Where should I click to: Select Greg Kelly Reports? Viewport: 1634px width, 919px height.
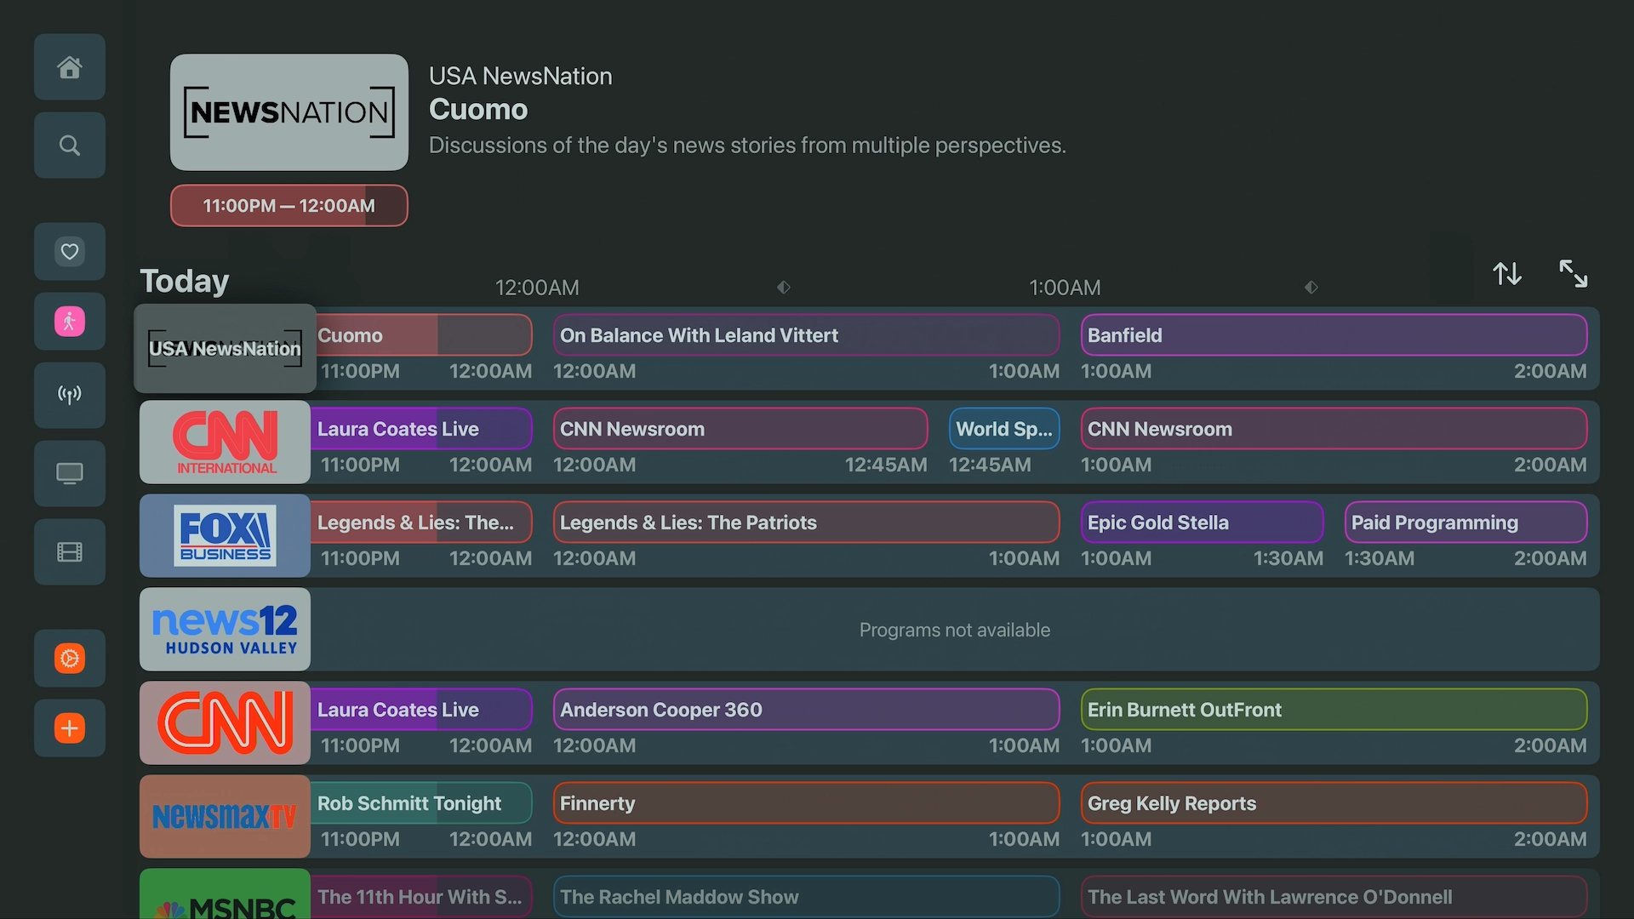point(1334,803)
